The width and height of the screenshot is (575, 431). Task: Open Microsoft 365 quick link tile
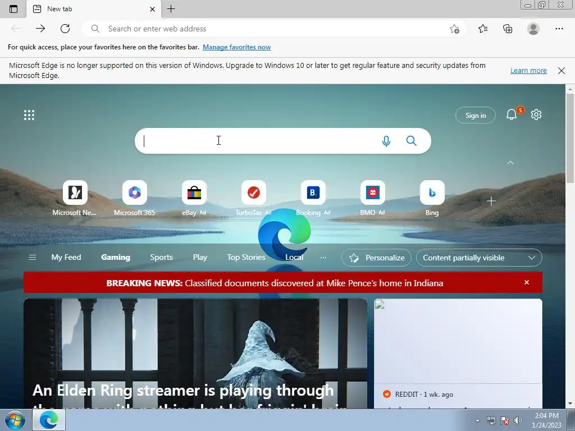click(134, 198)
